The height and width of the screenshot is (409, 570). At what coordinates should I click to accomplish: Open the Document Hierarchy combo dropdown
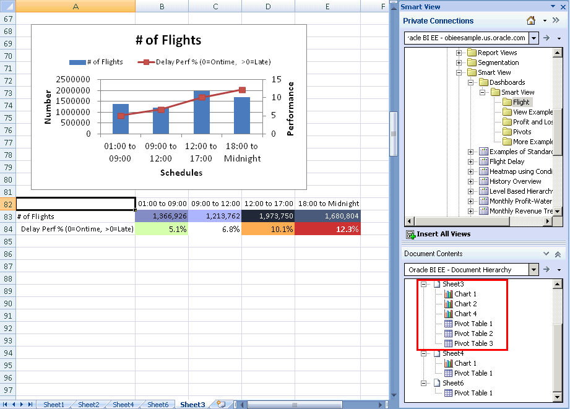tap(533, 270)
